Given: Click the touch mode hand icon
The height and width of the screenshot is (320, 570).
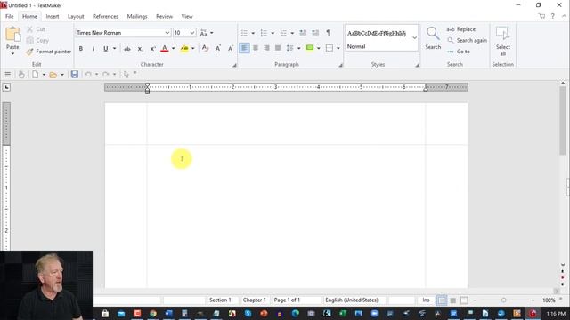Looking at the screenshot, I should (x=21, y=75).
